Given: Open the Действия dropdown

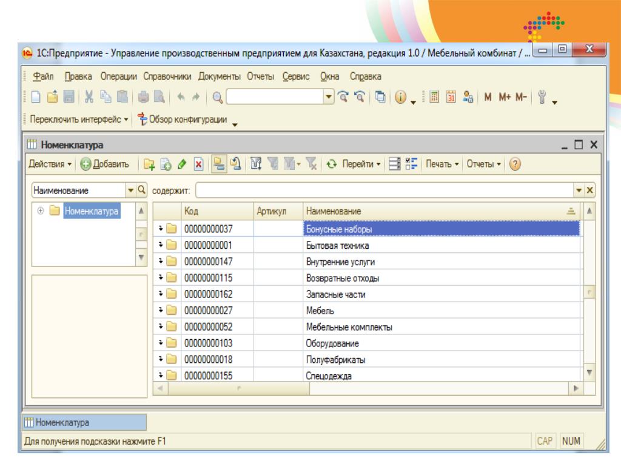Looking at the screenshot, I should point(50,164).
